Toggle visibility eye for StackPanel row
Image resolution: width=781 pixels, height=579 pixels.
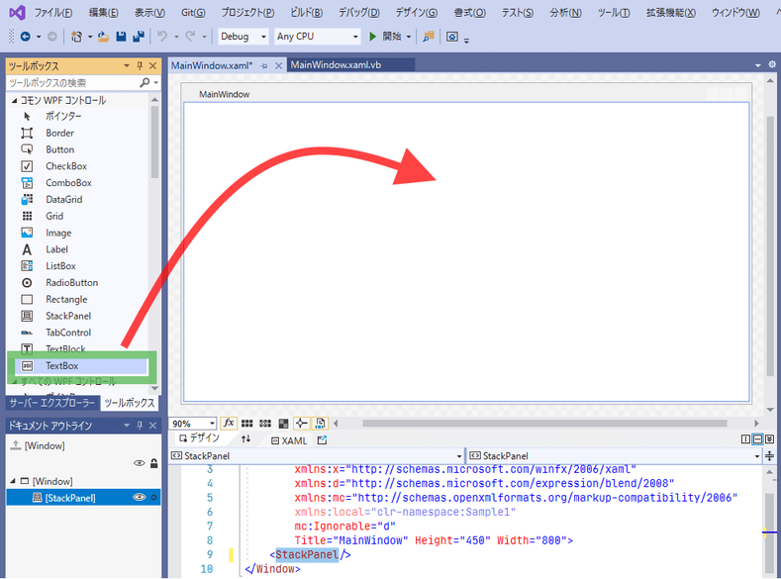point(140,498)
